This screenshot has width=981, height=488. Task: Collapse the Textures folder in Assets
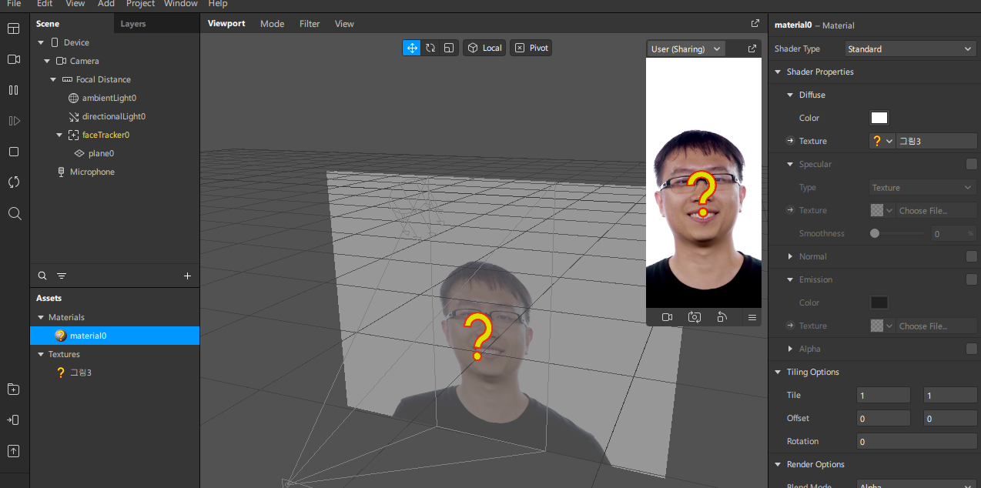[41, 354]
